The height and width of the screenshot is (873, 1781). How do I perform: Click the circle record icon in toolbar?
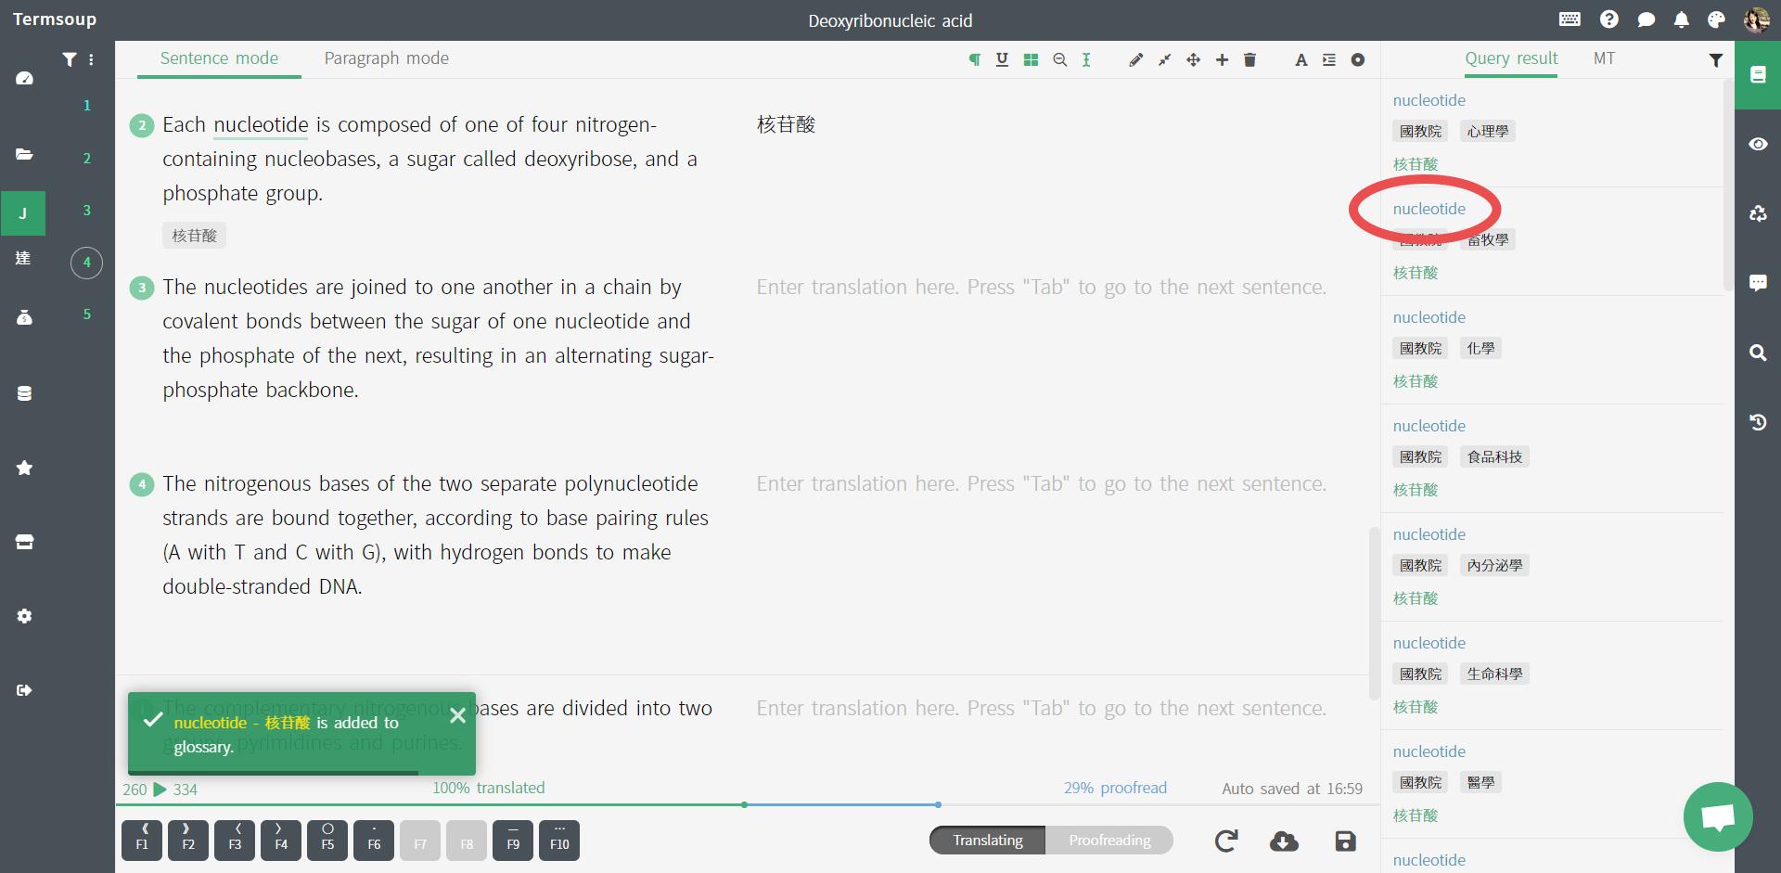point(1358,59)
